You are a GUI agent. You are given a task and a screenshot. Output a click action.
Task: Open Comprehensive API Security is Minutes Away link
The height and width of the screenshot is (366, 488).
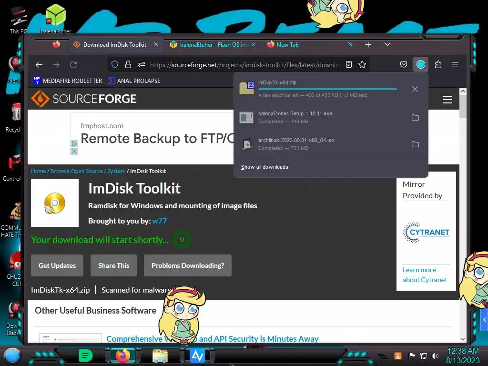point(212,339)
